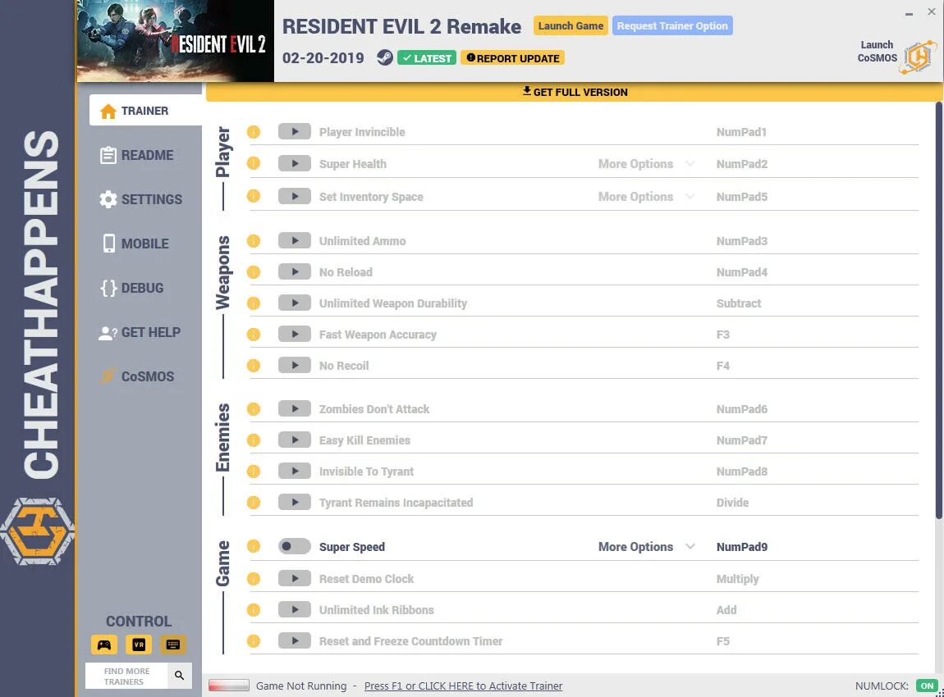Click the Reset and Freeze Countdown Timer info icon
944x697 pixels.
coord(254,641)
